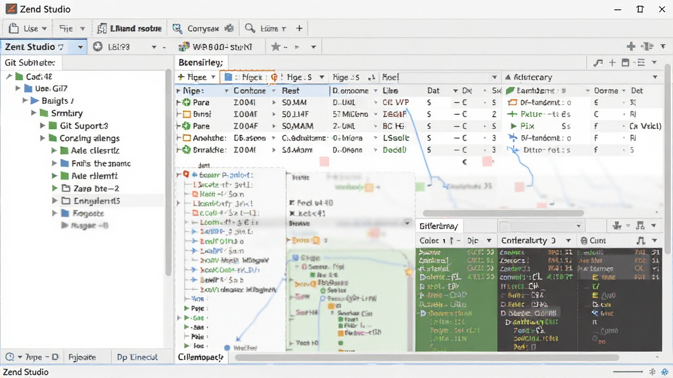The width and height of the screenshot is (673, 378).
Task: Click into the Roel input field
Action: pos(439,77)
